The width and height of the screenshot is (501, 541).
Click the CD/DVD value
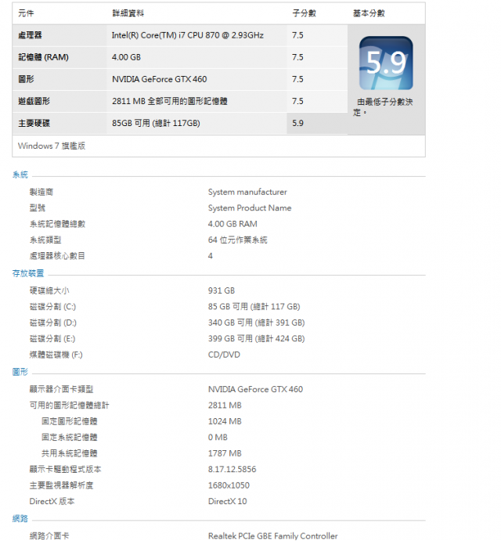click(x=224, y=355)
